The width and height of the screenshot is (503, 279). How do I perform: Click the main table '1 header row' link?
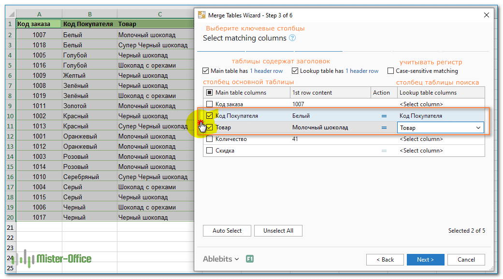266,71
